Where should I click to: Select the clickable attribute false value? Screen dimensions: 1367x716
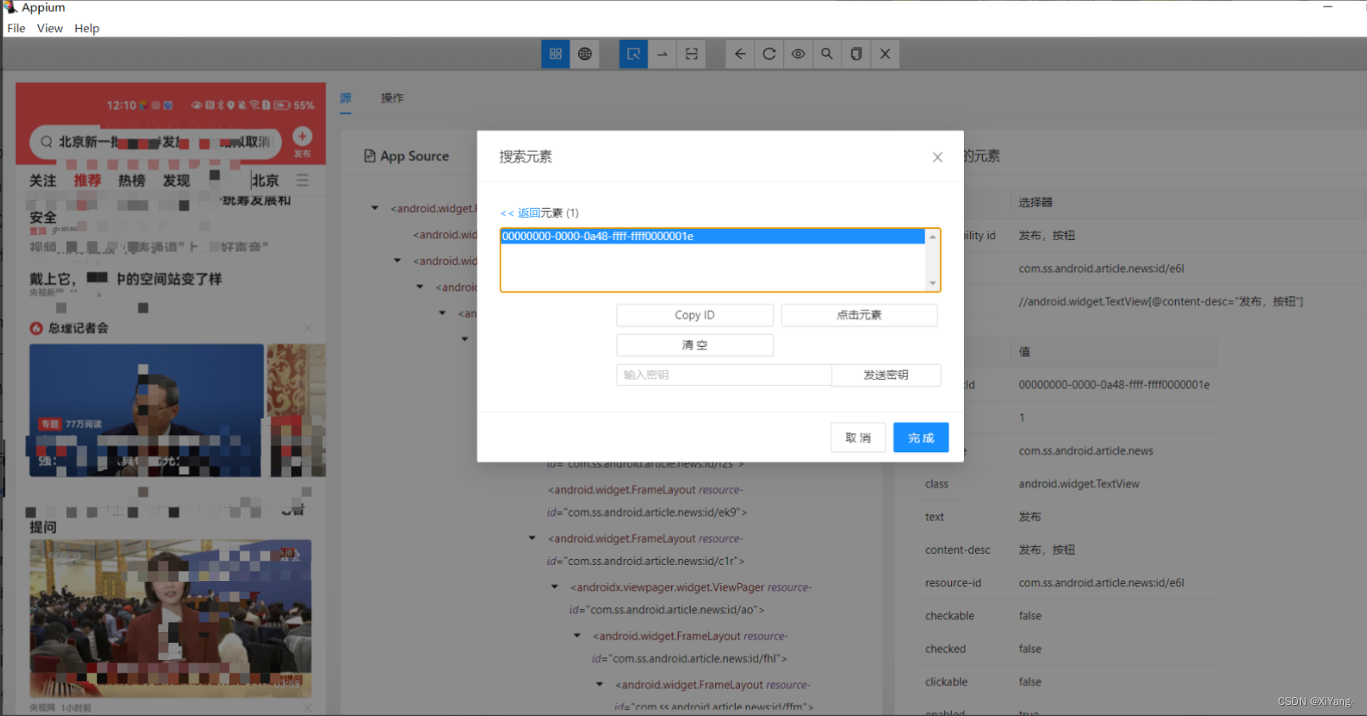[1030, 682]
